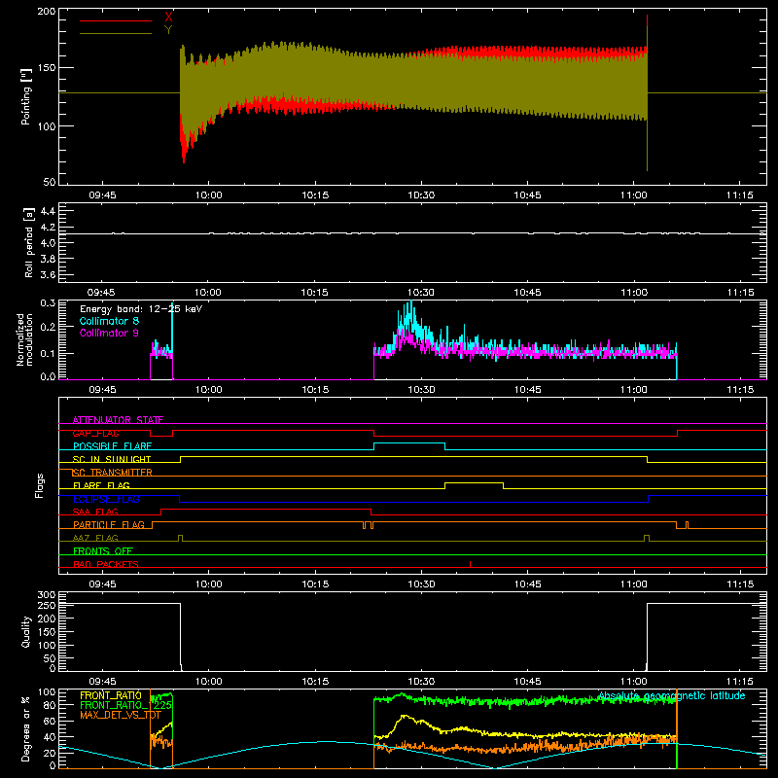Viewport: 778px width, 778px height.
Task: Click the "Degrees or %" axis title
Action: coord(26,728)
